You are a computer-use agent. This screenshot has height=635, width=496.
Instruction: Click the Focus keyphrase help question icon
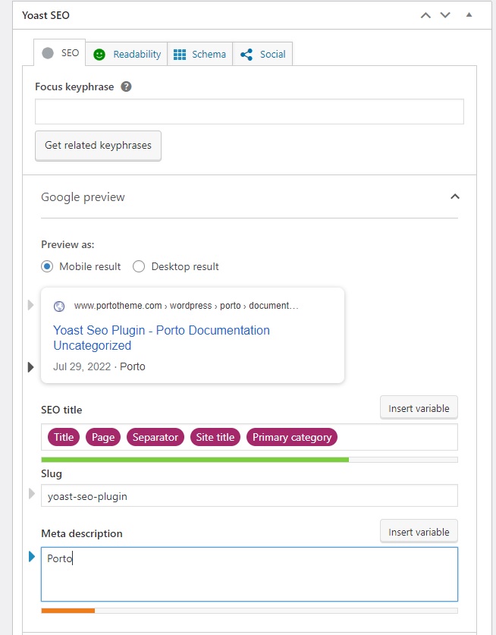click(x=126, y=86)
